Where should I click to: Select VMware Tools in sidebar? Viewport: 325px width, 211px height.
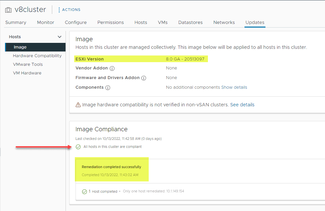coord(28,64)
